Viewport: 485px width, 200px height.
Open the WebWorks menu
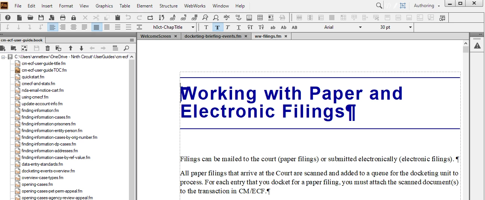pyautogui.click(x=195, y=6)
